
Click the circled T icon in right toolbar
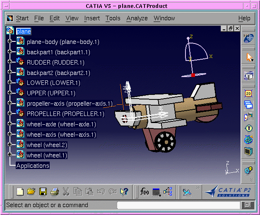coord(248,128)
